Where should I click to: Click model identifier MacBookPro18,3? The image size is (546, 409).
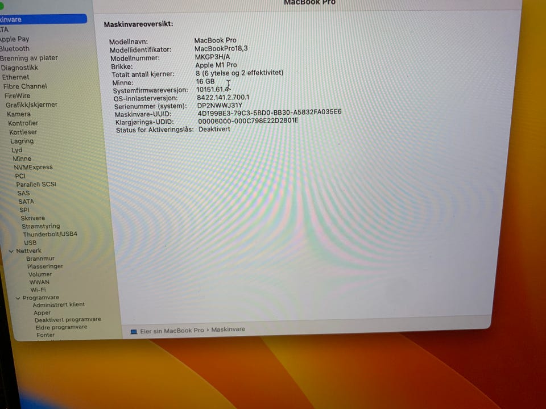click(221, 49)
